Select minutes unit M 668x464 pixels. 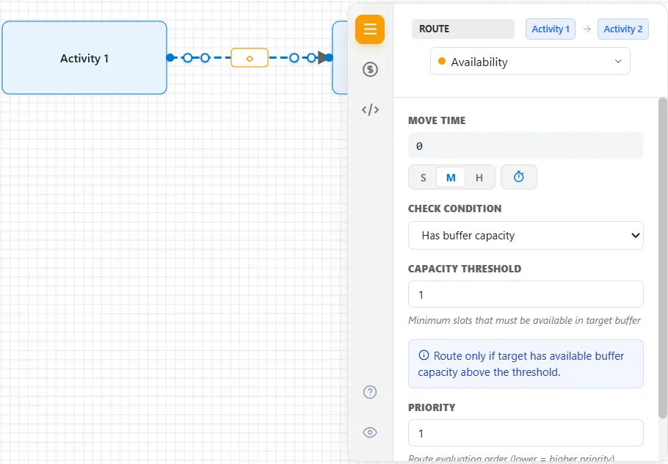[451, 177]
